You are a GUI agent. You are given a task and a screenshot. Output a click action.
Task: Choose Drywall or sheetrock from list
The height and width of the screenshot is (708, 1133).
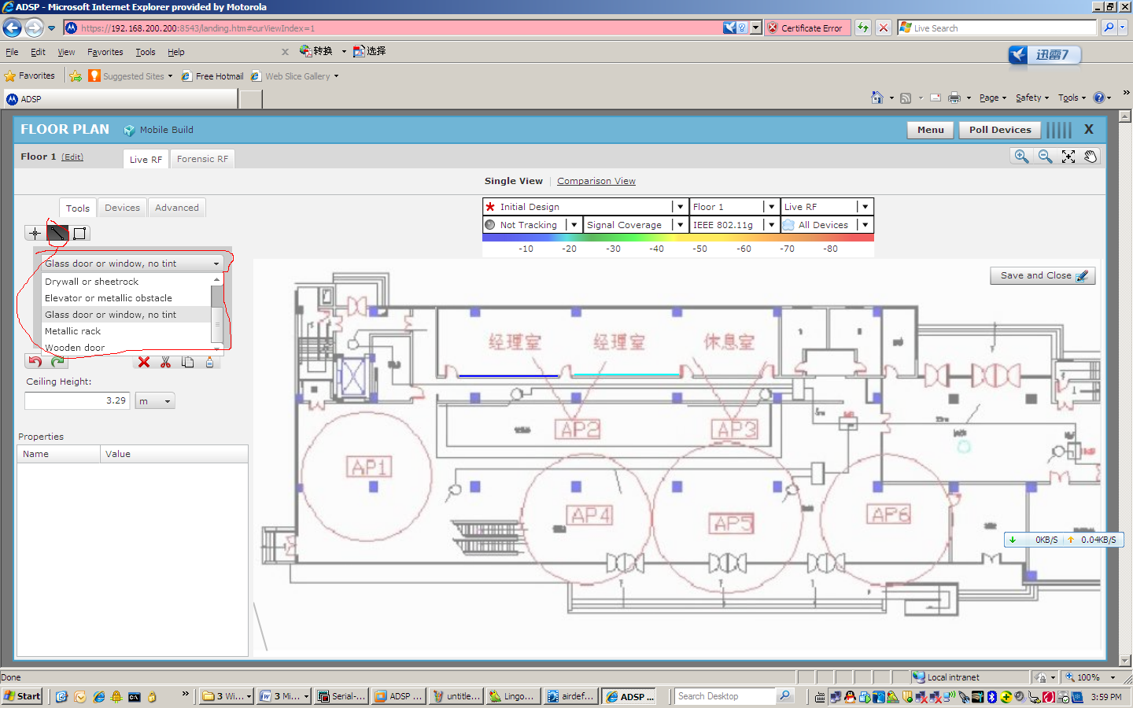126,282
